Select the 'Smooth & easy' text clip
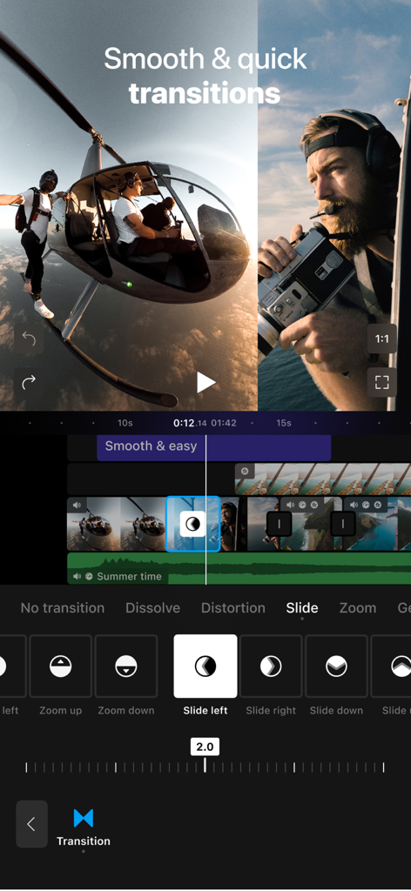The width and height of the screenshot is (411, 891). (x=213, y=447)
